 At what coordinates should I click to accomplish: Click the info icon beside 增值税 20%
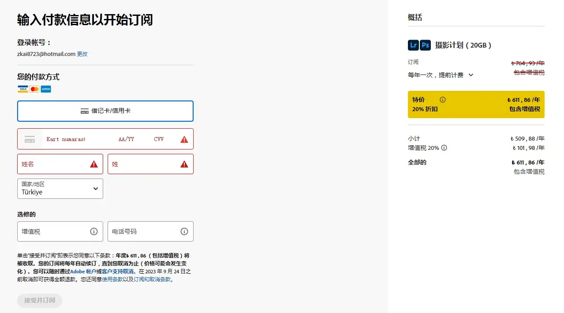(x=444, y=148)
